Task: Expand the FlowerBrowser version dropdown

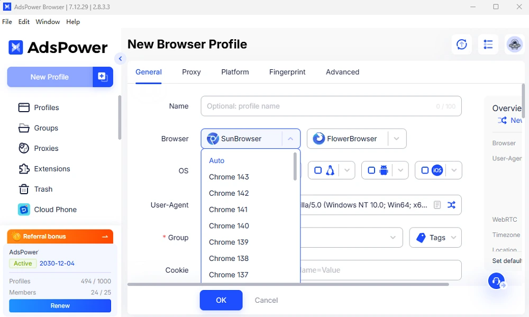Action: pos(397,139)
